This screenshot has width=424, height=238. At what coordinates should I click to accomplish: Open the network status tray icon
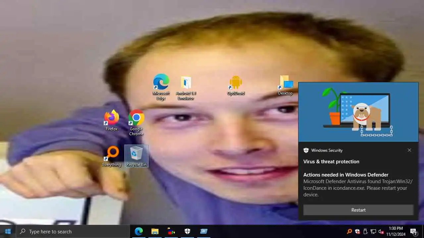[373, 231]
